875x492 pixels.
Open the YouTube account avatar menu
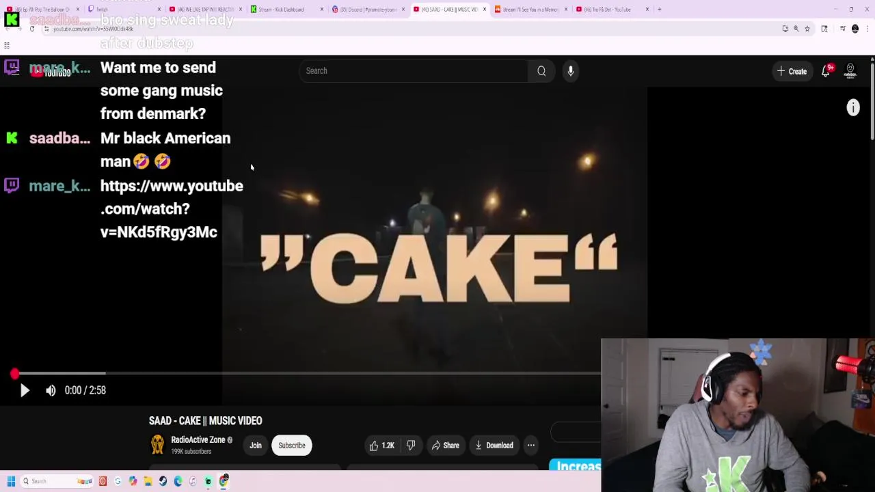click(850, 71)
